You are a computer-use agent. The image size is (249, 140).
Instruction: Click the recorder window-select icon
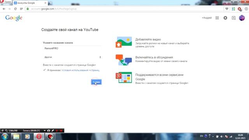tap(3, 131)
